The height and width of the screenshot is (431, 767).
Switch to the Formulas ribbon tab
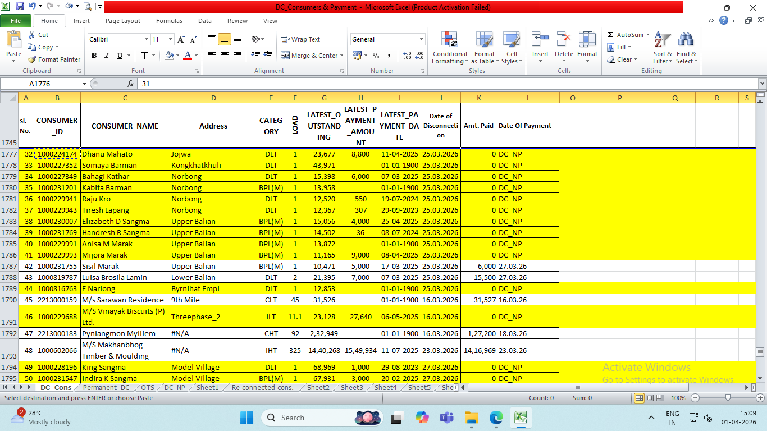(x=169, y=21)
